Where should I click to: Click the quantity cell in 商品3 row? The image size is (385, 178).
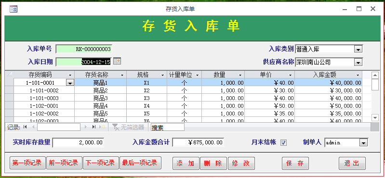coord(223,98)
